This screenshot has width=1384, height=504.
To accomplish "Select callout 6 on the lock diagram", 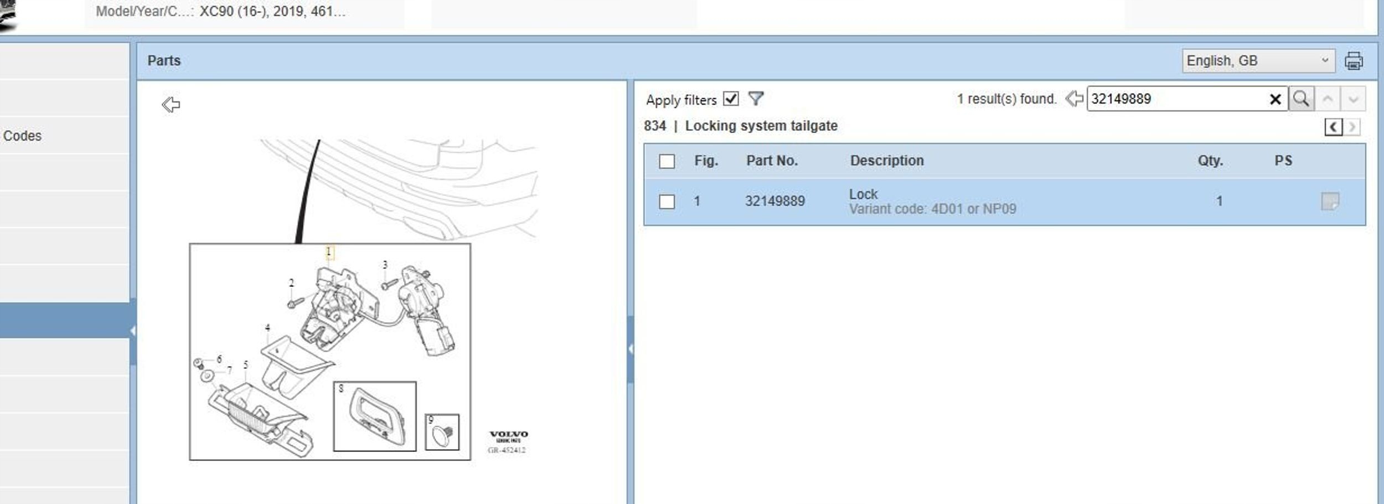I will (219, 359).
